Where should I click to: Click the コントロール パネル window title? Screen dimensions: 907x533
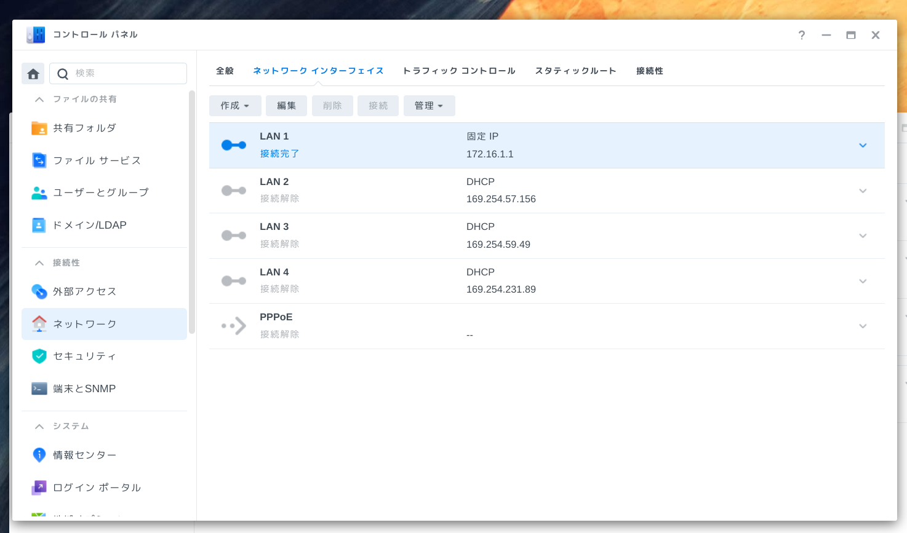(95, 35)
